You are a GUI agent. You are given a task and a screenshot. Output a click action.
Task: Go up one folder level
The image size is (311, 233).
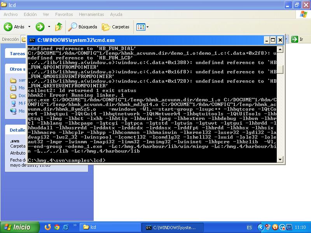59,27
